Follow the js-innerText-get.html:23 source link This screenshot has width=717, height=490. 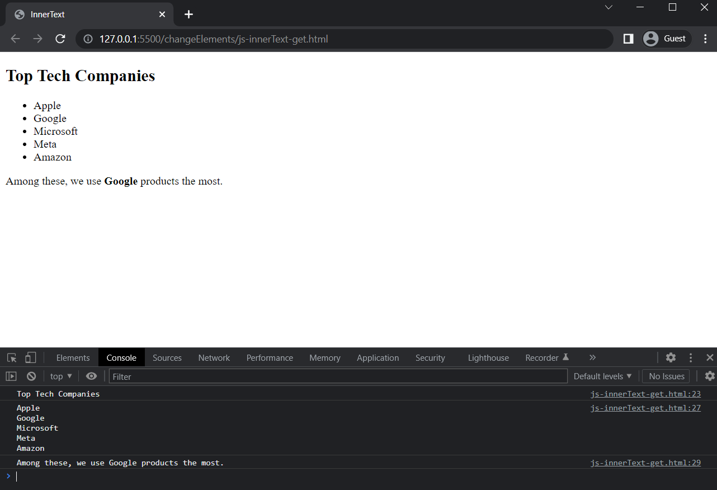(x=645, y=394)
